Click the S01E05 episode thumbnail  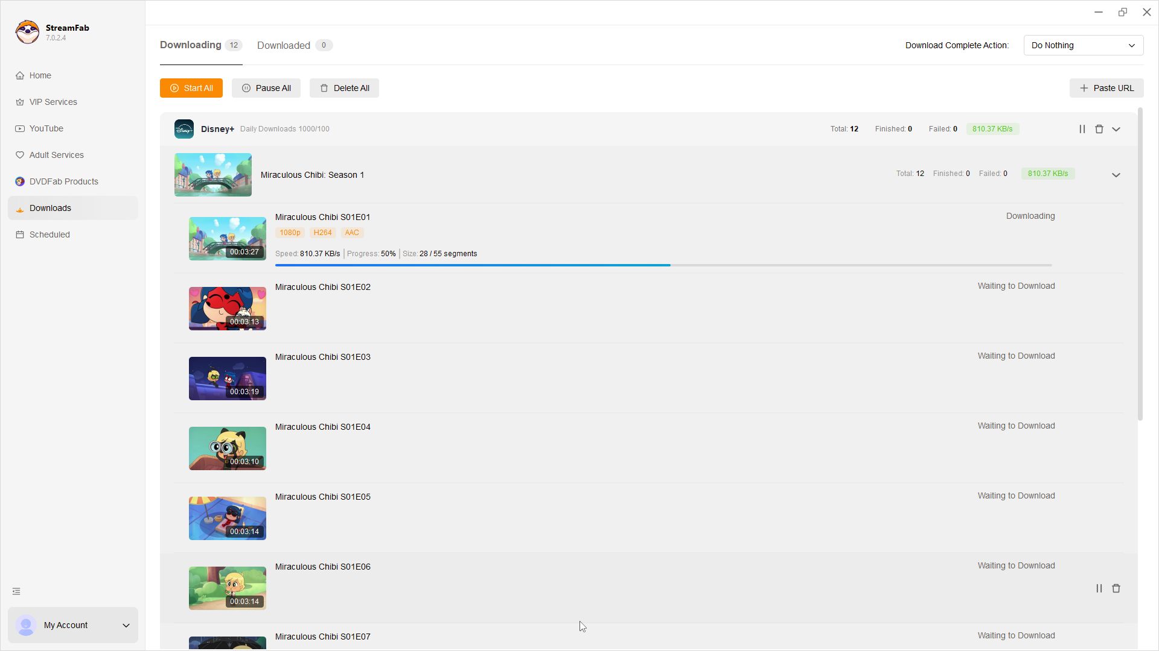[228, 518]
